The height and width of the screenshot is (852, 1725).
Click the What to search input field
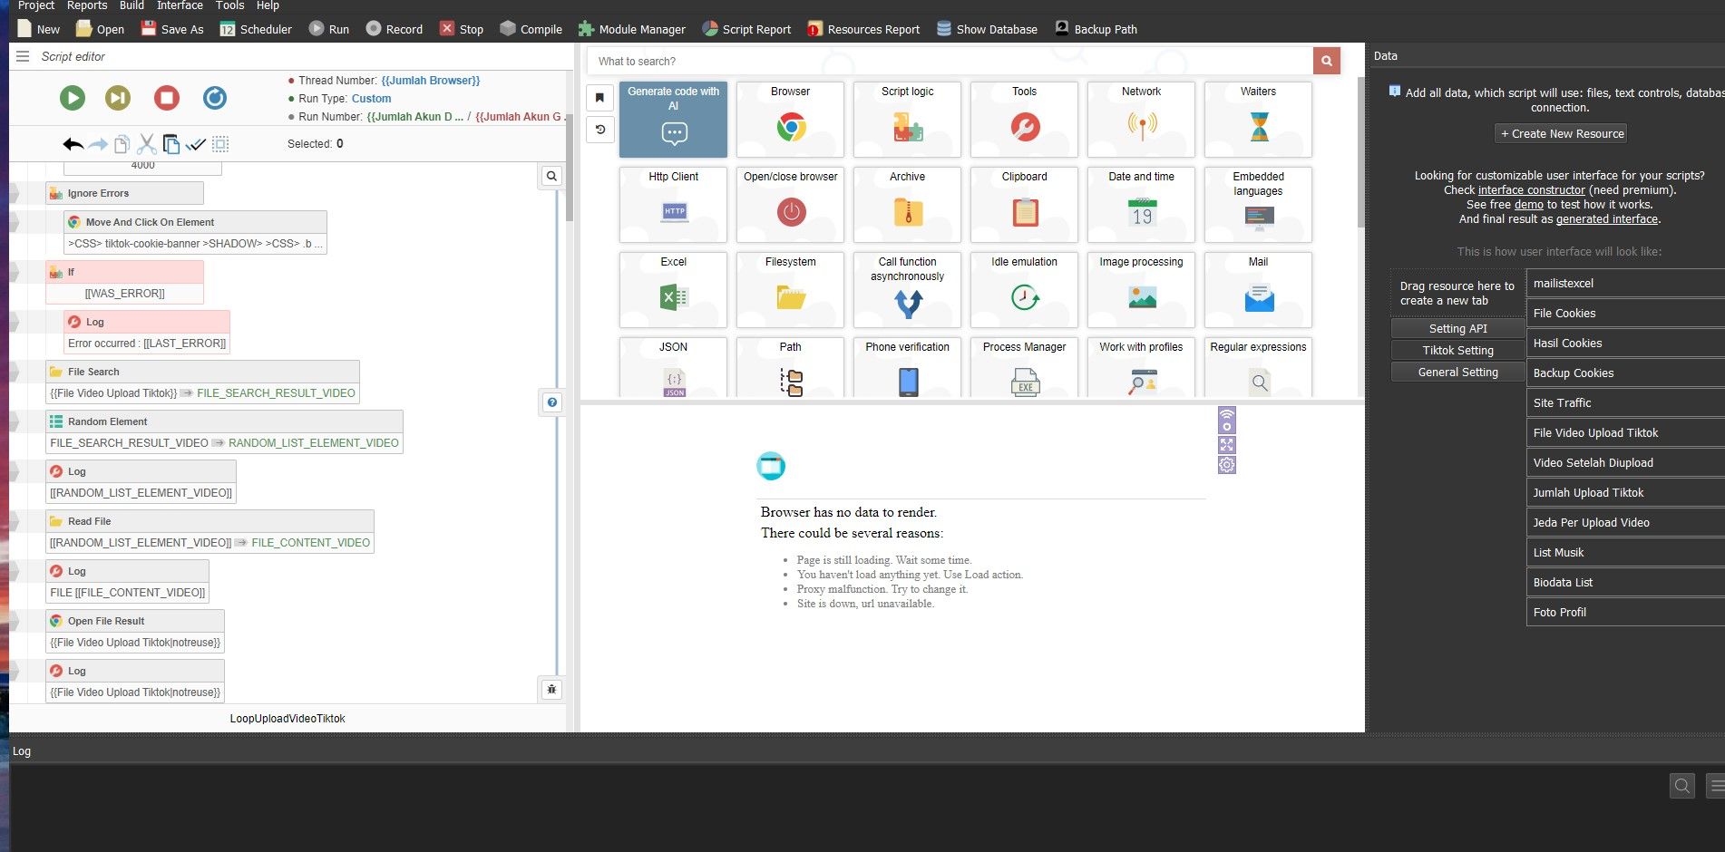[x=949, y=62]
